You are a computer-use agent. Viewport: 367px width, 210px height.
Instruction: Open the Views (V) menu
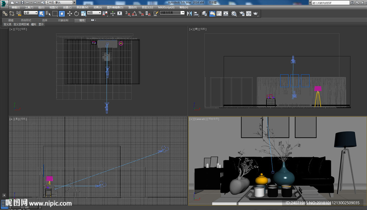point(54,8)
